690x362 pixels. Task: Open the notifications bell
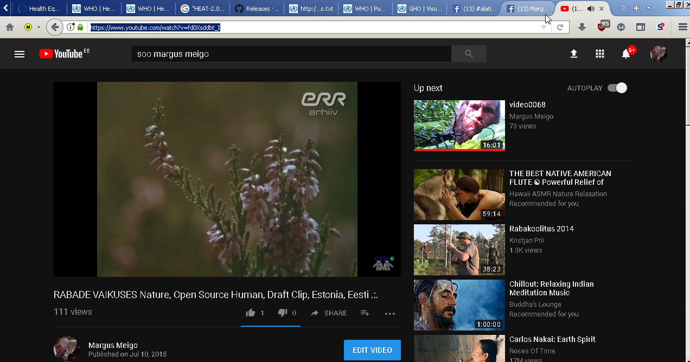click(x=626, y=54)
